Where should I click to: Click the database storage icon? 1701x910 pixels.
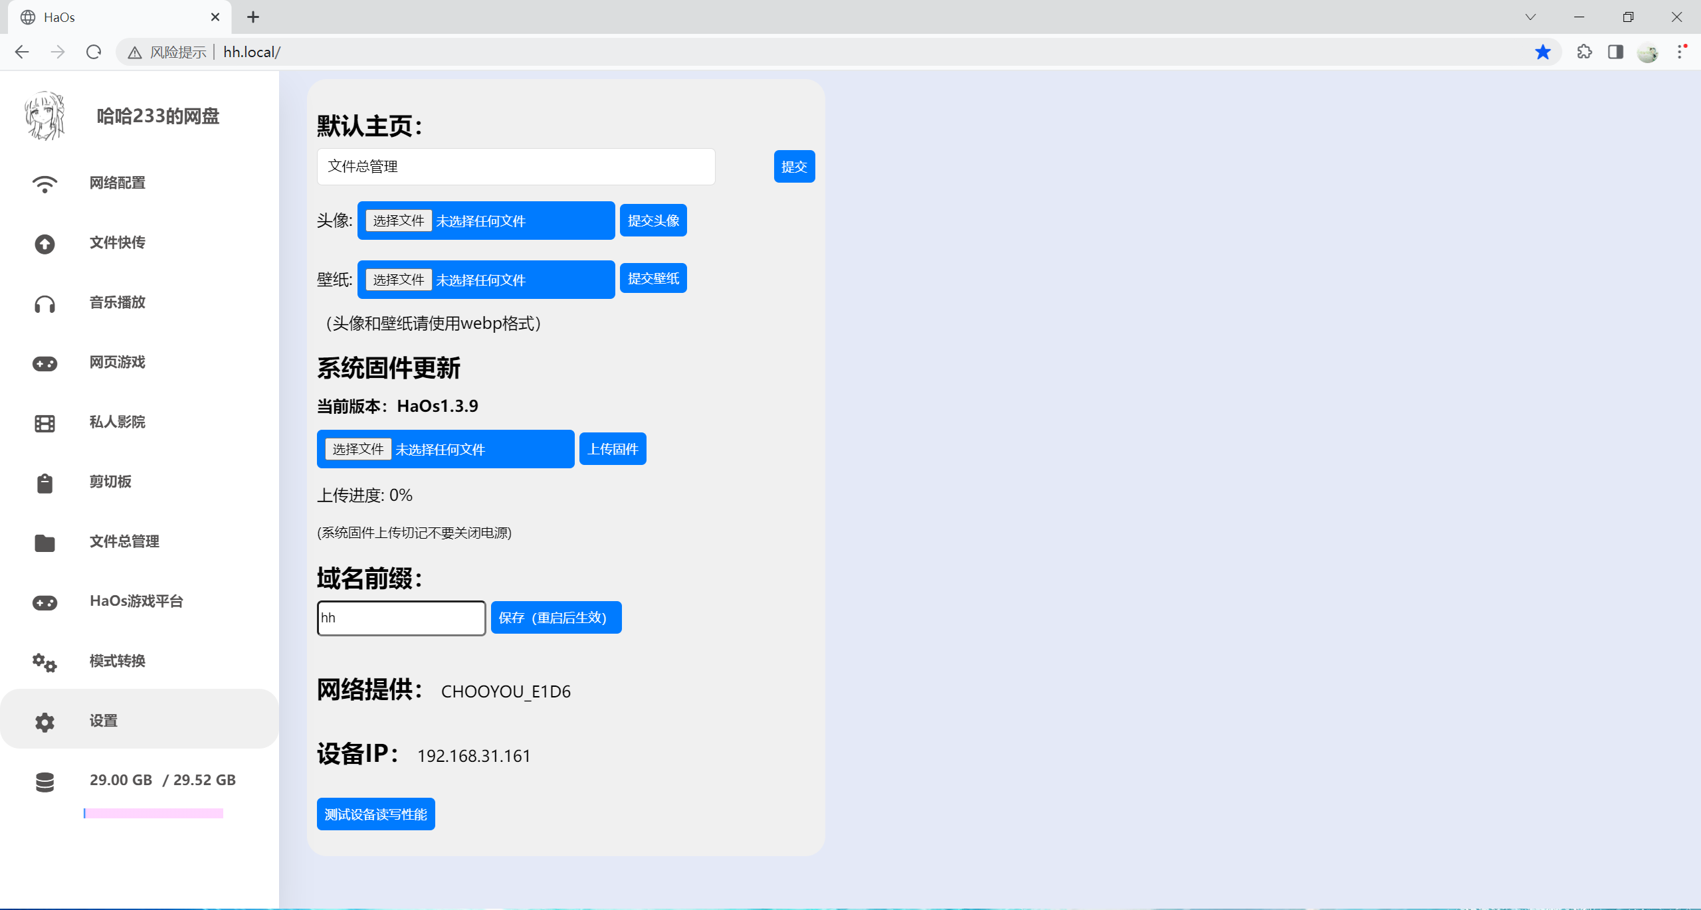click(x=45, y=782)
